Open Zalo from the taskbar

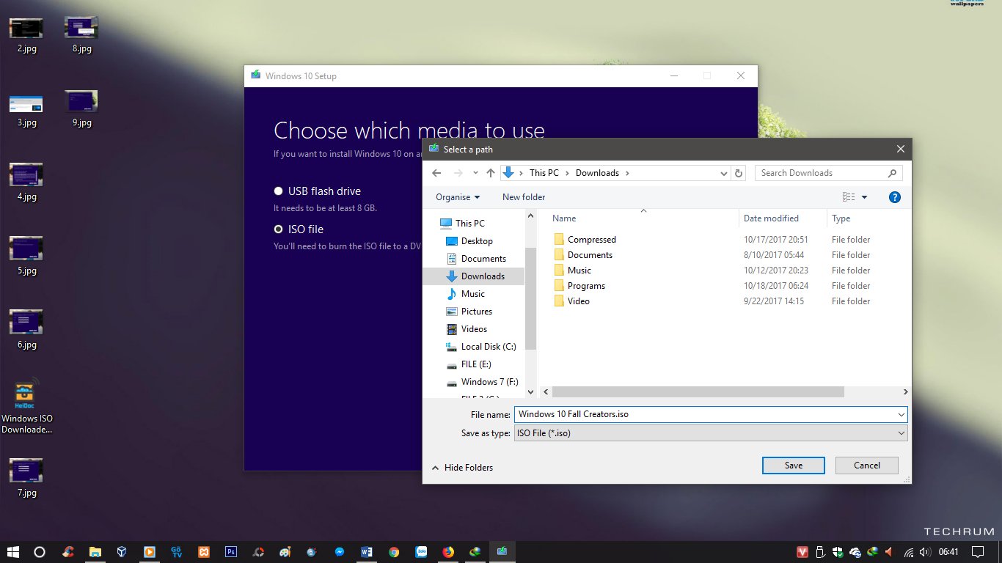(421, 552)
